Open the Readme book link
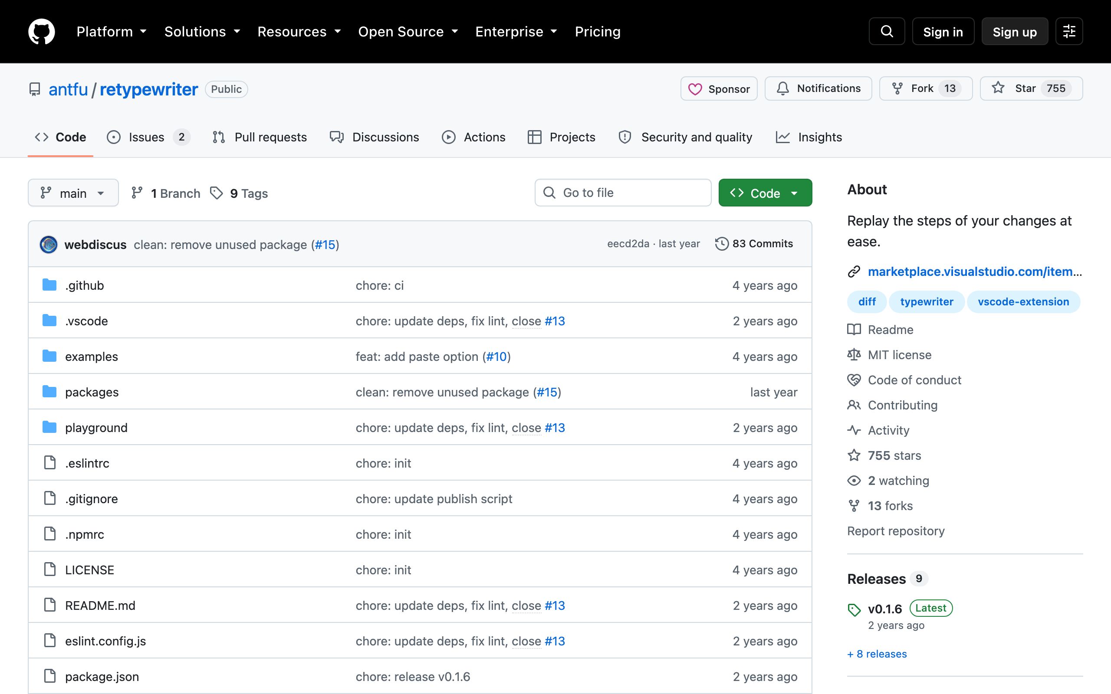Viewport: 1111px width, 694px height. click(881, 330)
